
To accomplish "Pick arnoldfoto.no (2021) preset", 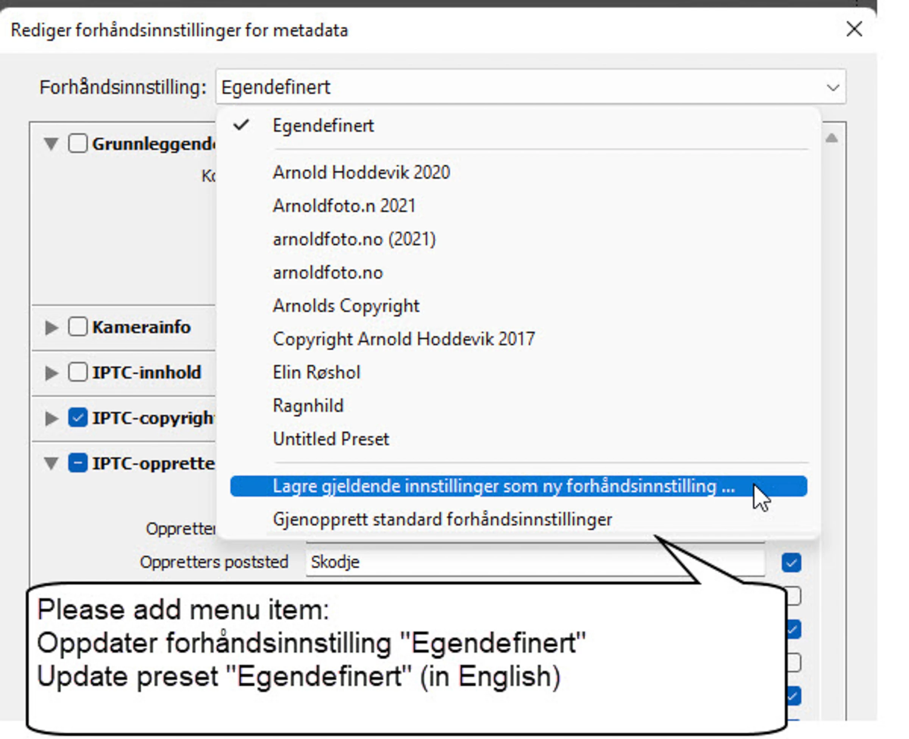I will tap(354, 239).
